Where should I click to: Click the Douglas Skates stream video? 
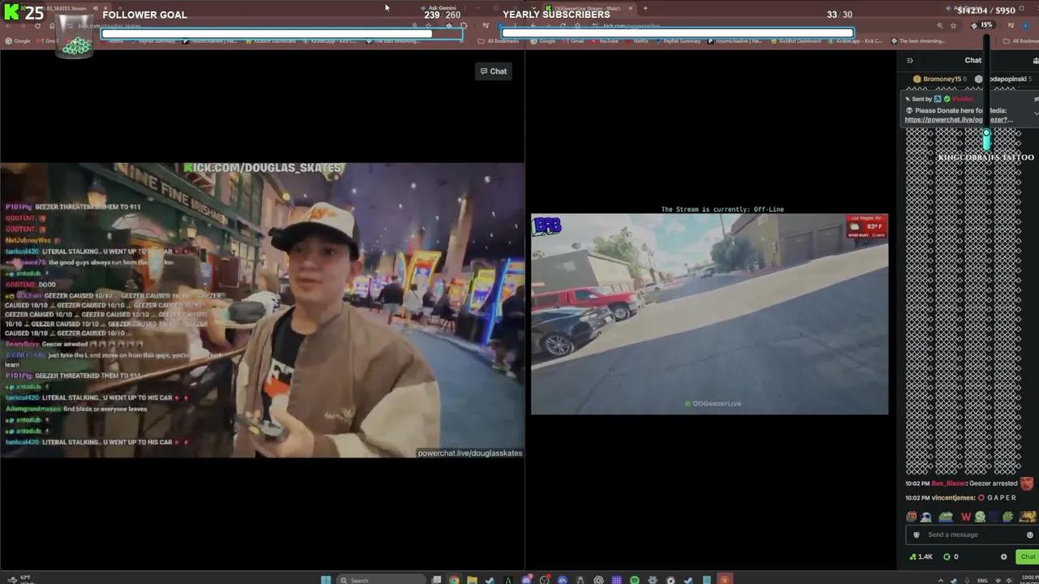(x=262, y=310)
